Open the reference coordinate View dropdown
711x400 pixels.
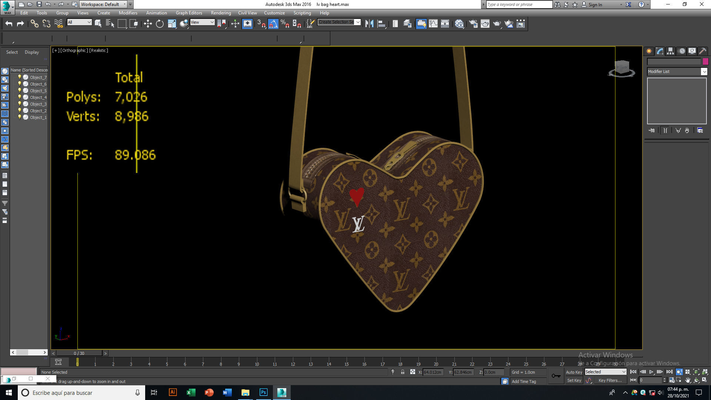[x=202, y=22]
